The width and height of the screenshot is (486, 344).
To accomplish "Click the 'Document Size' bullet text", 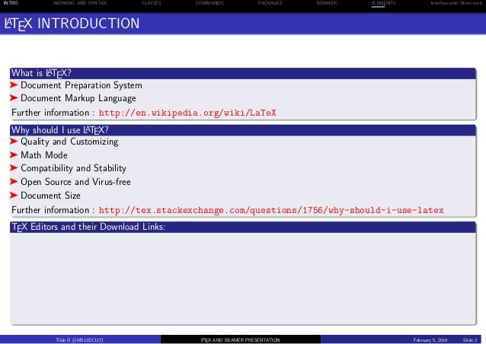I will coord(50,196).
